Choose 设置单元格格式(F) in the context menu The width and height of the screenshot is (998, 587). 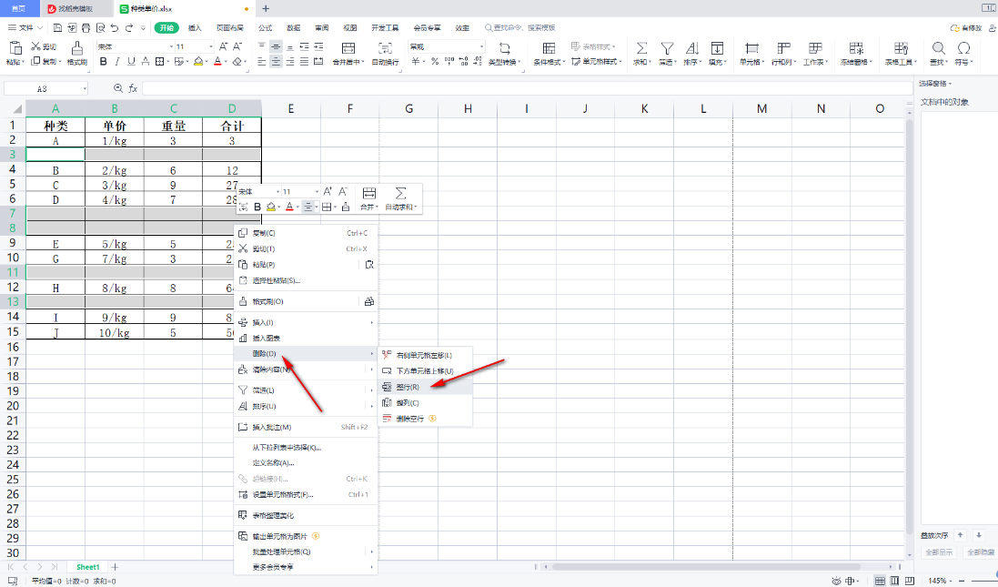coord(306,495)
